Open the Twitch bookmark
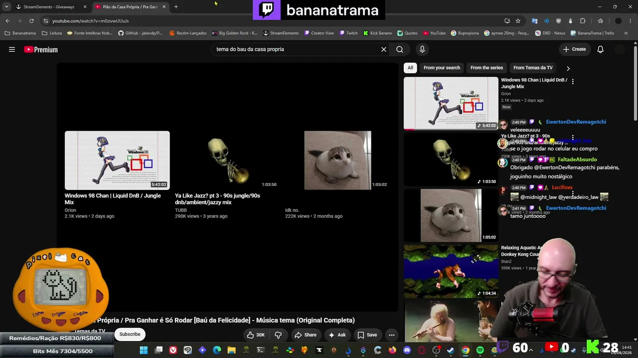 point(348,33)
